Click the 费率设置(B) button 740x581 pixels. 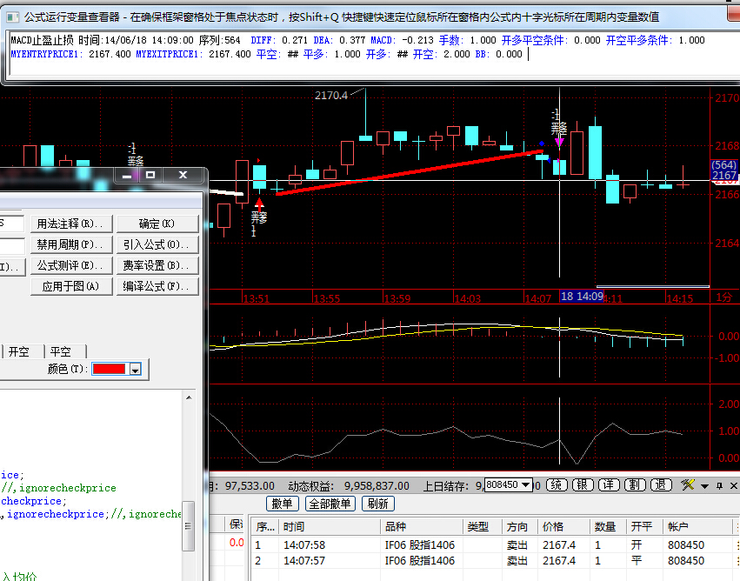click(x=157, y=265)
